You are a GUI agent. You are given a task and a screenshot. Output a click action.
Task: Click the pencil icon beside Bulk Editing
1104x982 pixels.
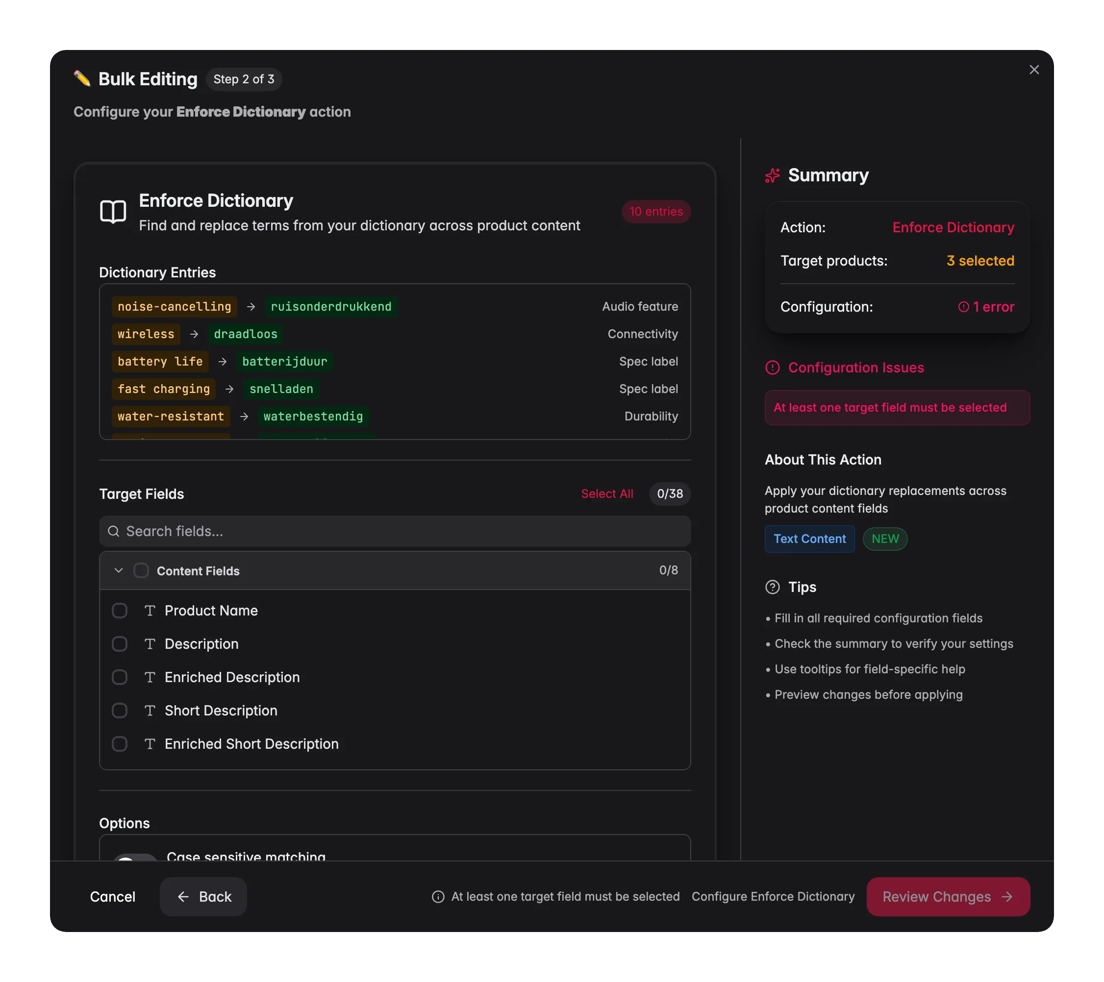(x=82, y=78)
